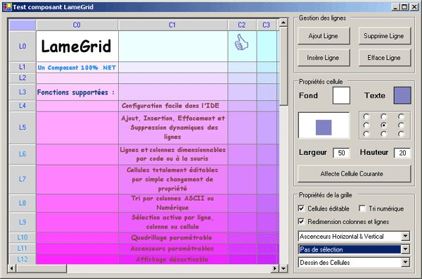This screenshot has width=422, height=279.
Task: Click the 'Quadrillage paramétrable' cell
Action: (173, 237)
